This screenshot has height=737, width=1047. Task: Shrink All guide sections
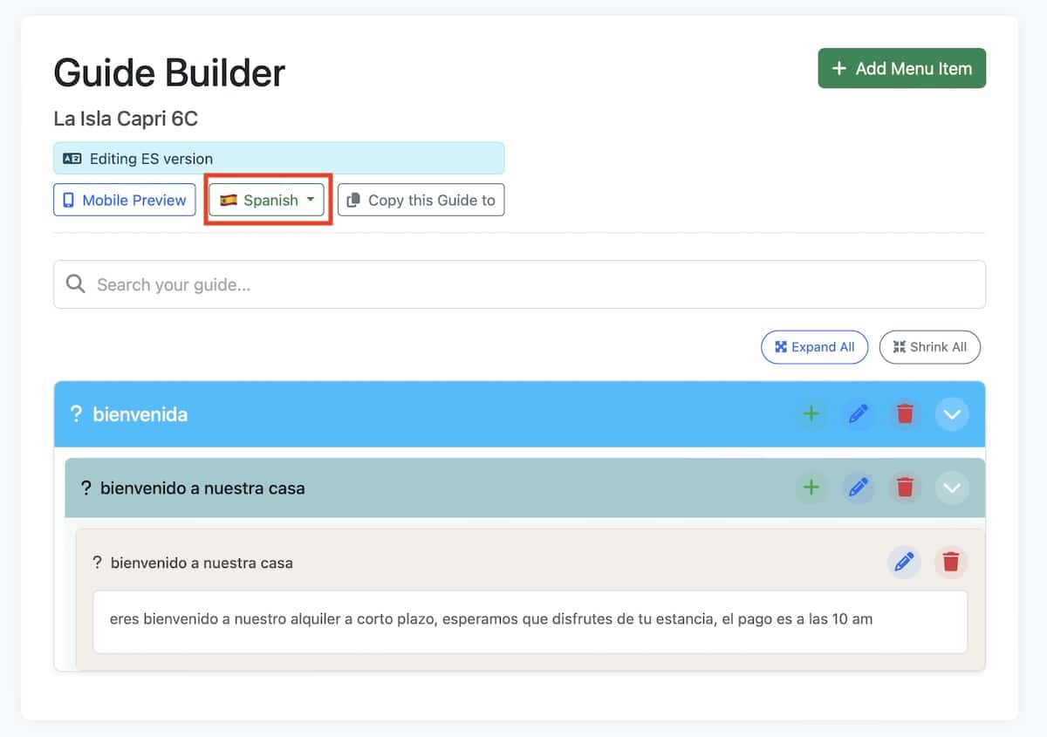[929, 347]
